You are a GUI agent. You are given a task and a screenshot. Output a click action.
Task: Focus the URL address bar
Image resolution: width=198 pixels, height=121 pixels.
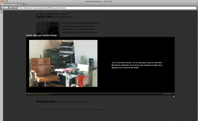(107, 8)
